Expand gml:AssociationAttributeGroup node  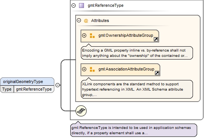(x=84, y=69)
